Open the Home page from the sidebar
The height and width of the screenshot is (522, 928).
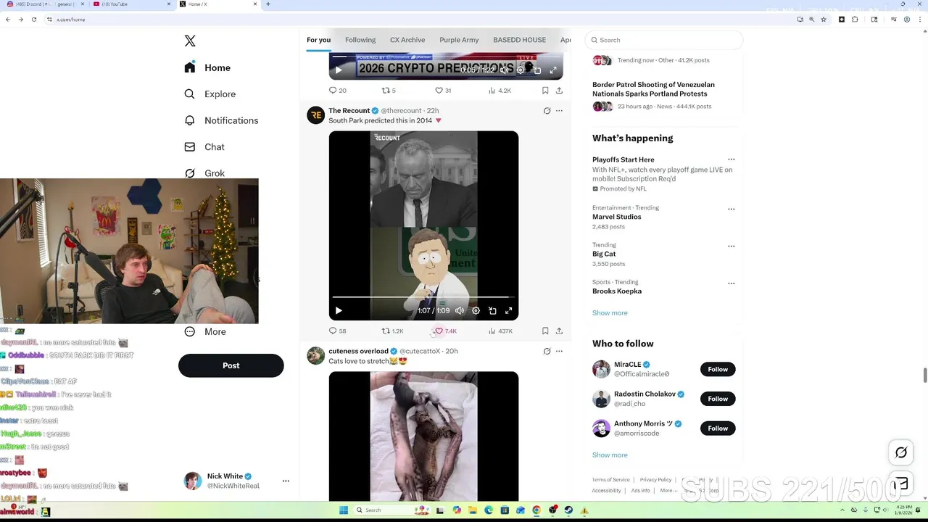207,67
